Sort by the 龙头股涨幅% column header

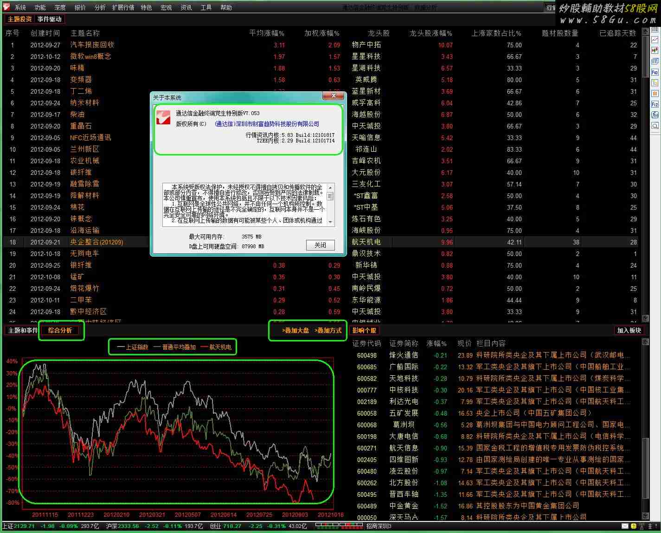point(431,33)
